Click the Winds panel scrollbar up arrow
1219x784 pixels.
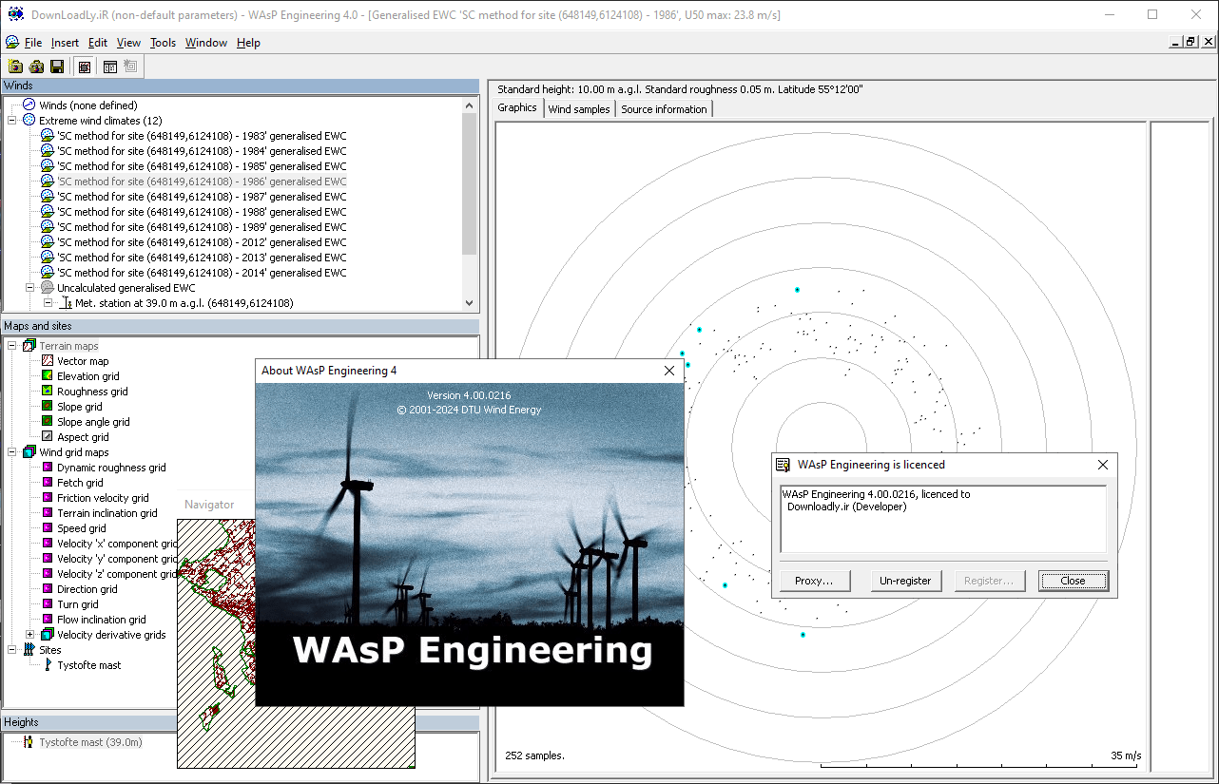(469, 105)
